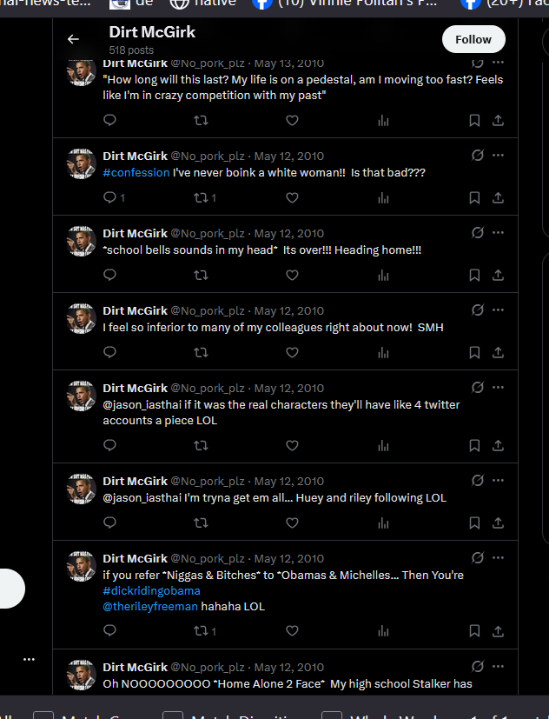The height and width of the screenshot is (719, 549).
Task: Reply to the #confession post
Action: [109, 197]
